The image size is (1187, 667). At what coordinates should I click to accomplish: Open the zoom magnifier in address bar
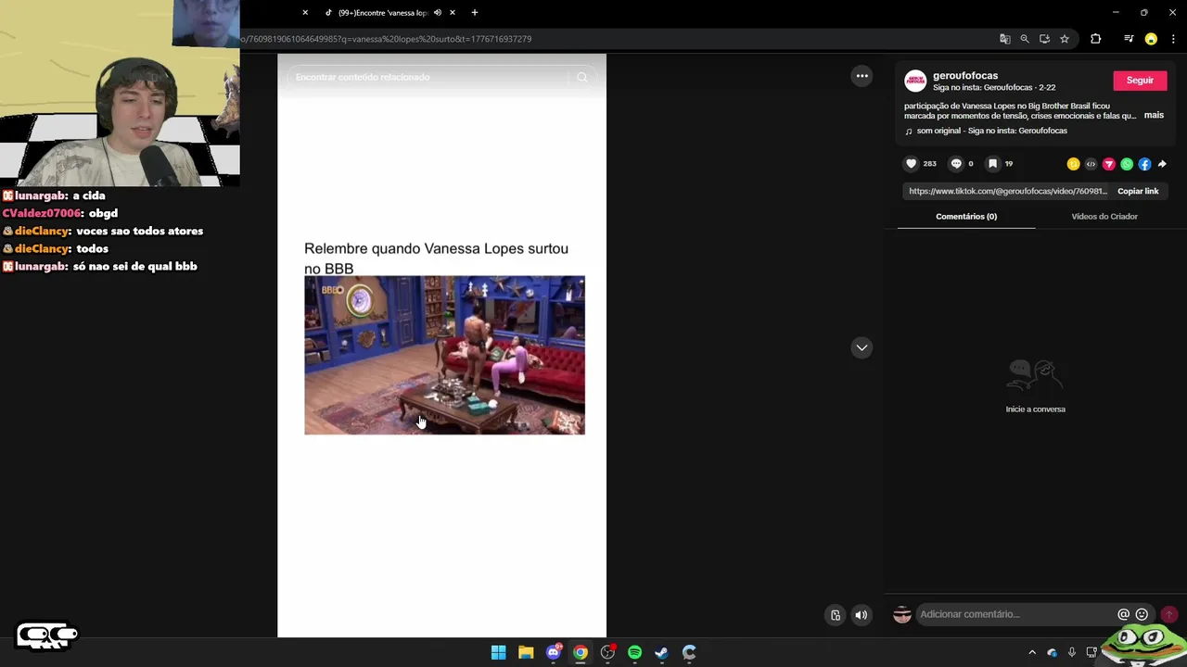click(x=1025, y=39)
